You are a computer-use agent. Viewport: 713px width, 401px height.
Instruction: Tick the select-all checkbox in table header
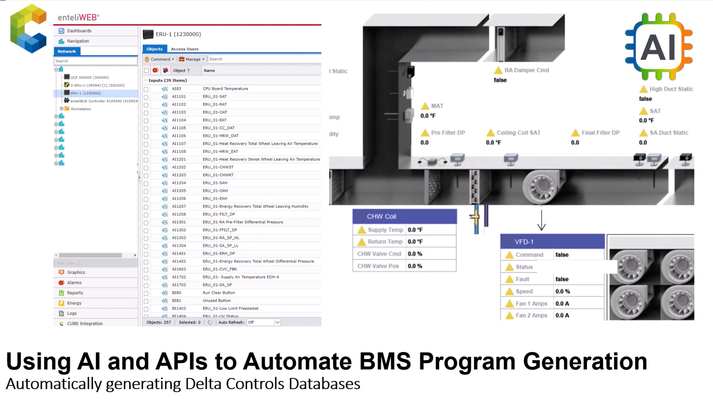pos(146,71)
